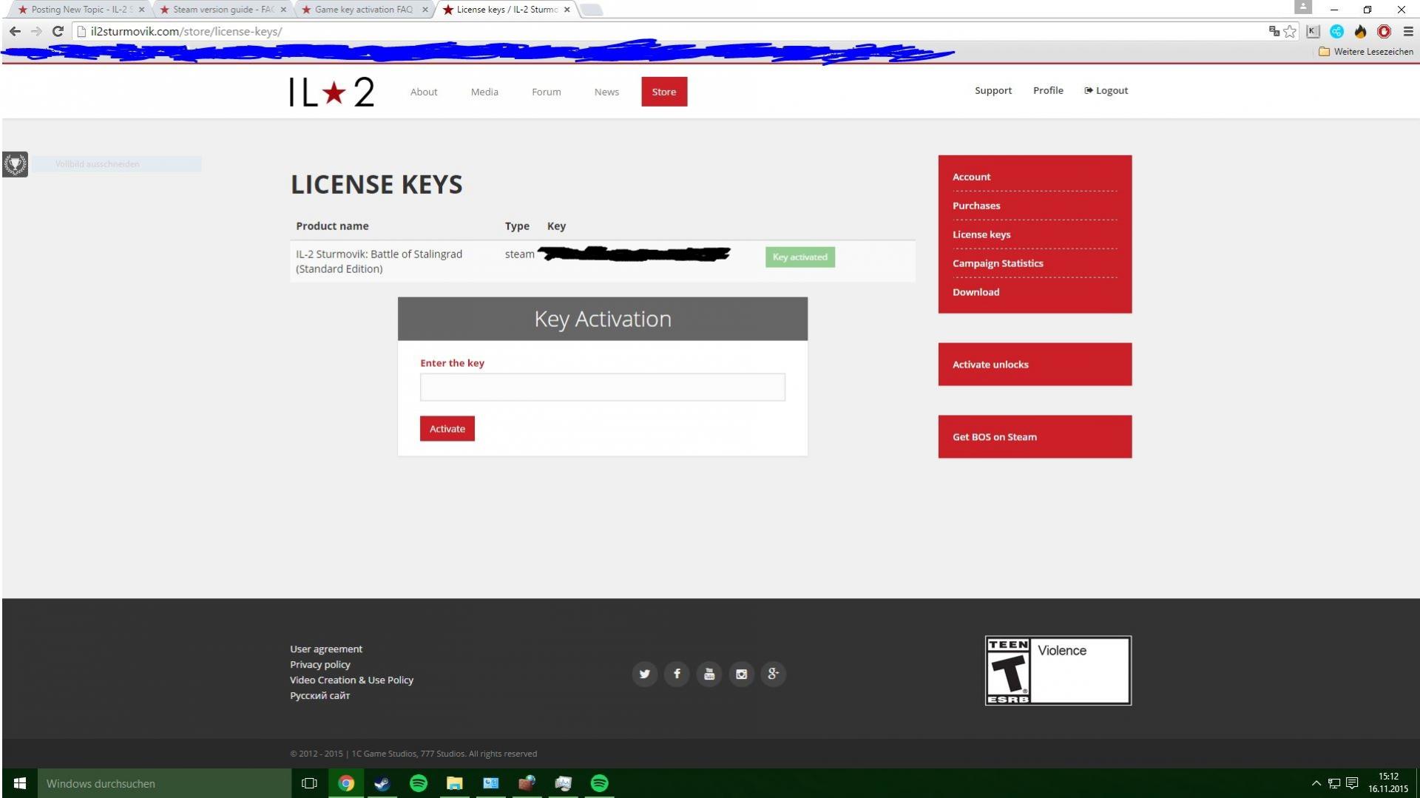Click the taskbar clock showing 15:12
Viewport: 1420px width, 798px height.
click(1388, 783)
